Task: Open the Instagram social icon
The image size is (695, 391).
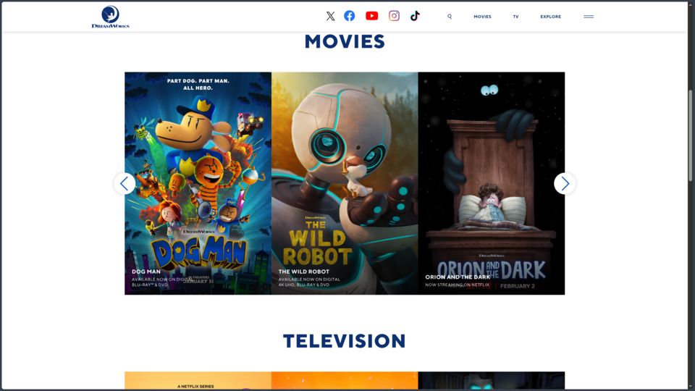Action: tap(394, 16)
